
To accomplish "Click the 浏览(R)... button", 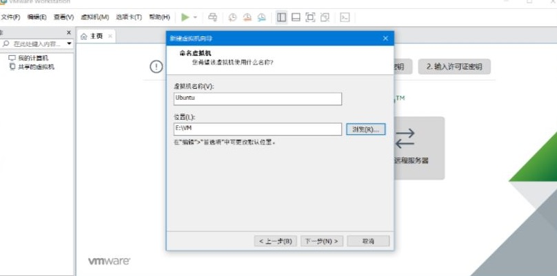I will click(x=365, y=129).
